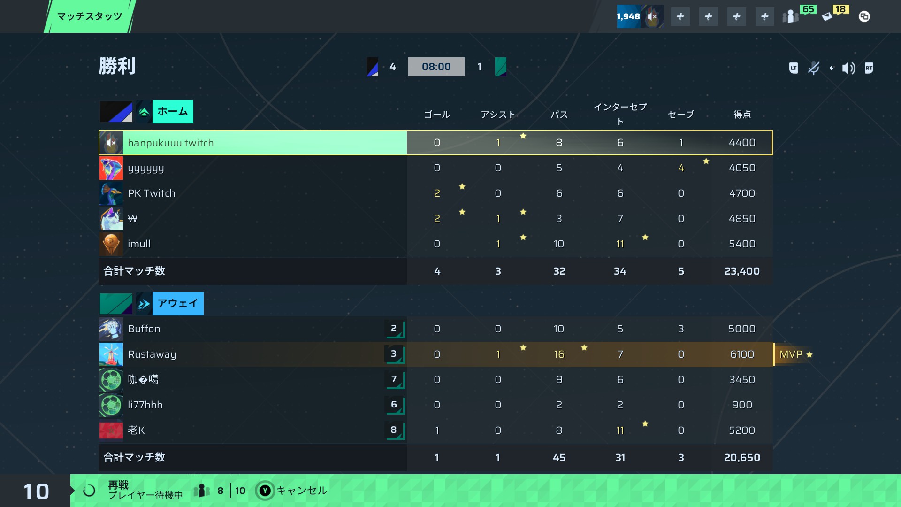Open the マッチスタッツ tab

(x=90, y=16)
